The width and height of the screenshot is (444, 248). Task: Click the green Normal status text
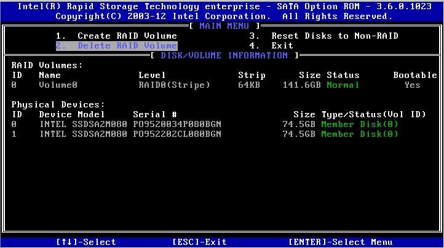(x=343, y=85)
